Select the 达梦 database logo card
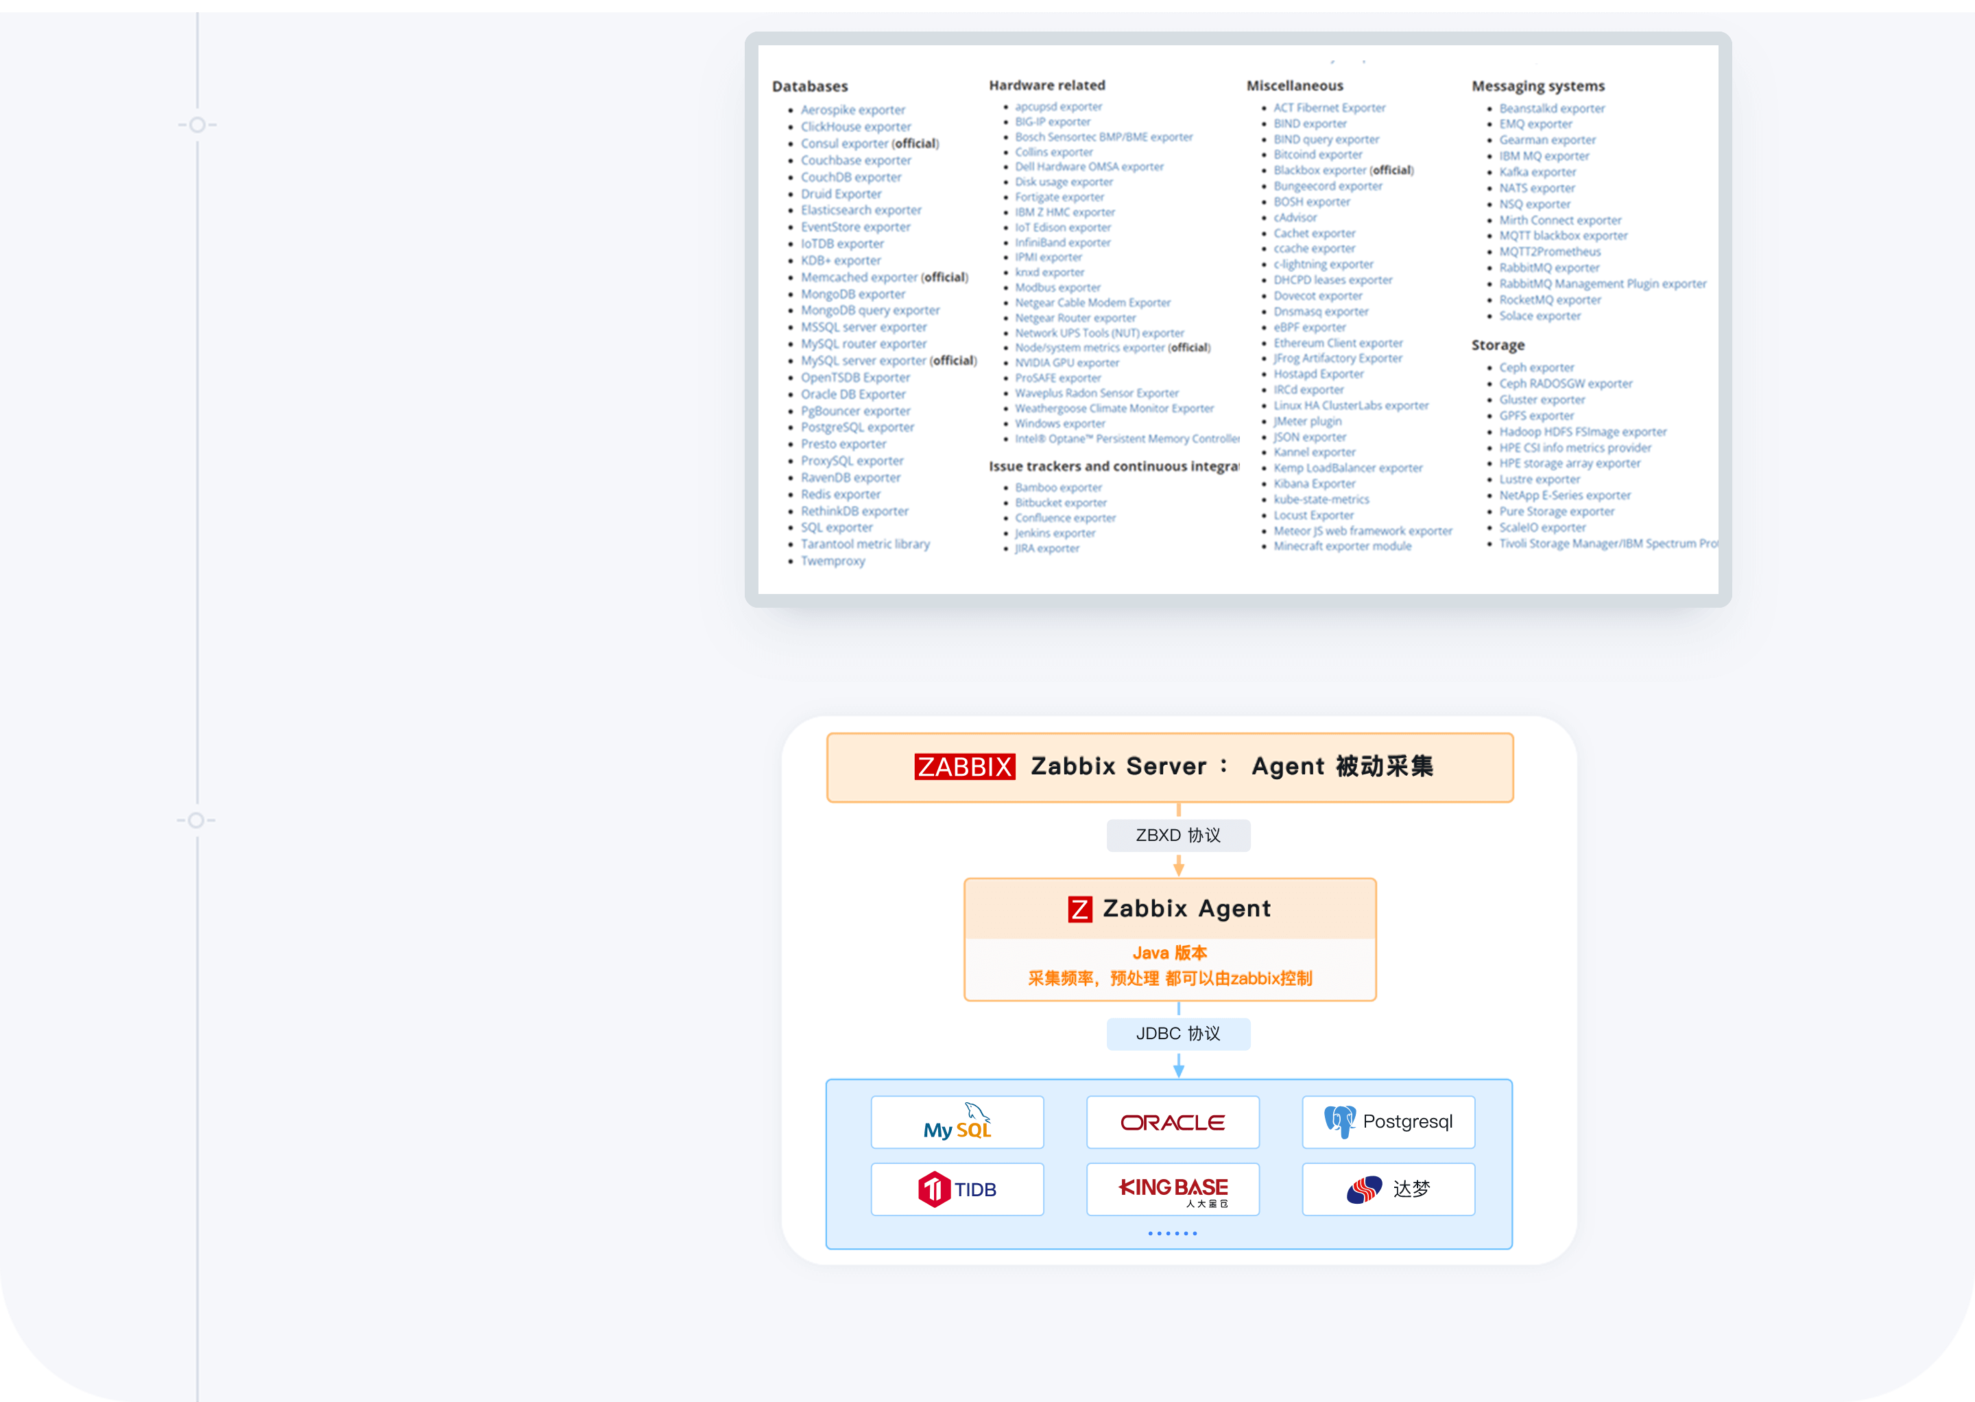 [1389, 1189]
